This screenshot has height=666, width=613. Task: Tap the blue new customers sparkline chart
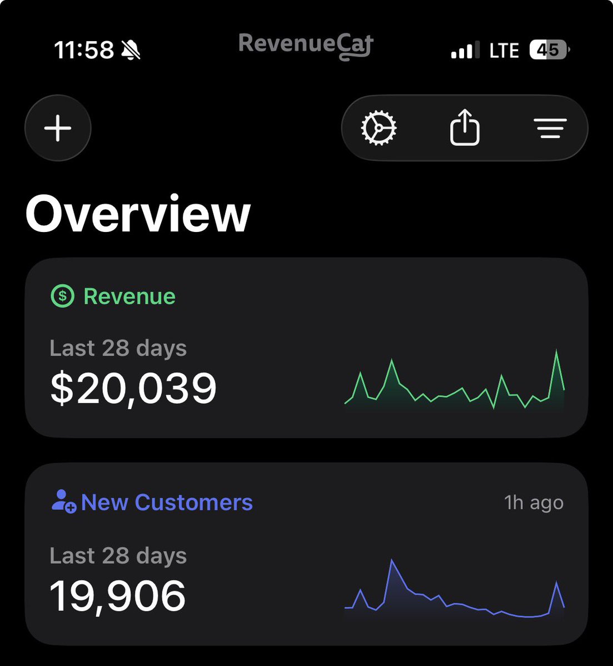pos(455,588)
